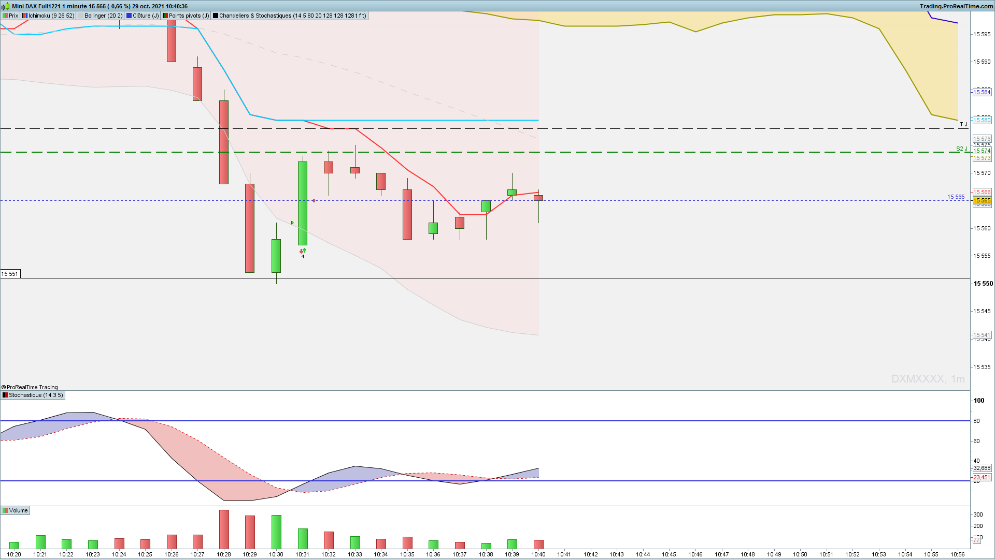Click the 10:40 marker on time axis
This screenshot has height=559, width=995.
click(538, 554)
